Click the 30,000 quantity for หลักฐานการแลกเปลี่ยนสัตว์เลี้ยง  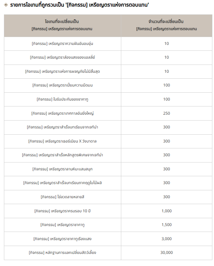(x=167, y=253)
